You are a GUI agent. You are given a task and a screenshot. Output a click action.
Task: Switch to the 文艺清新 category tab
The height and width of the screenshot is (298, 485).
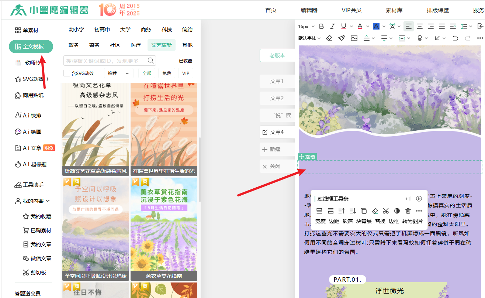(162, 45)
